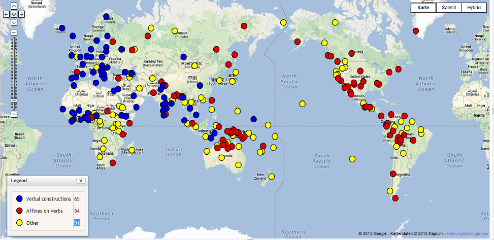Click red Affixes on verbs legend swatch
The height and width of the screenshot is (240, 494).
tap(20, 211)
